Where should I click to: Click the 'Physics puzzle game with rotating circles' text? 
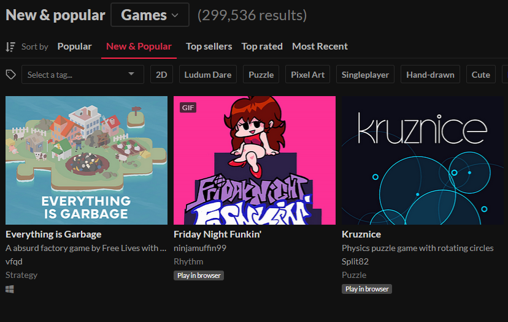[x=418, y=248]
